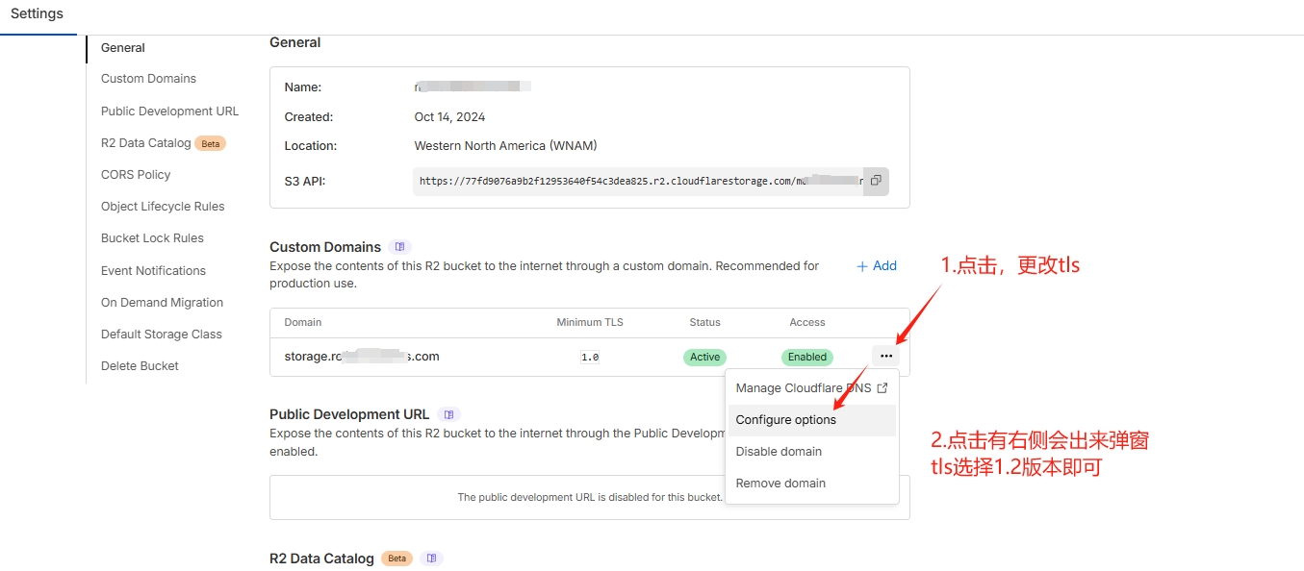This screenshot has width=1304, height=571.
Task: Open Public Development URL documentation icon
Action: [448, 414]
